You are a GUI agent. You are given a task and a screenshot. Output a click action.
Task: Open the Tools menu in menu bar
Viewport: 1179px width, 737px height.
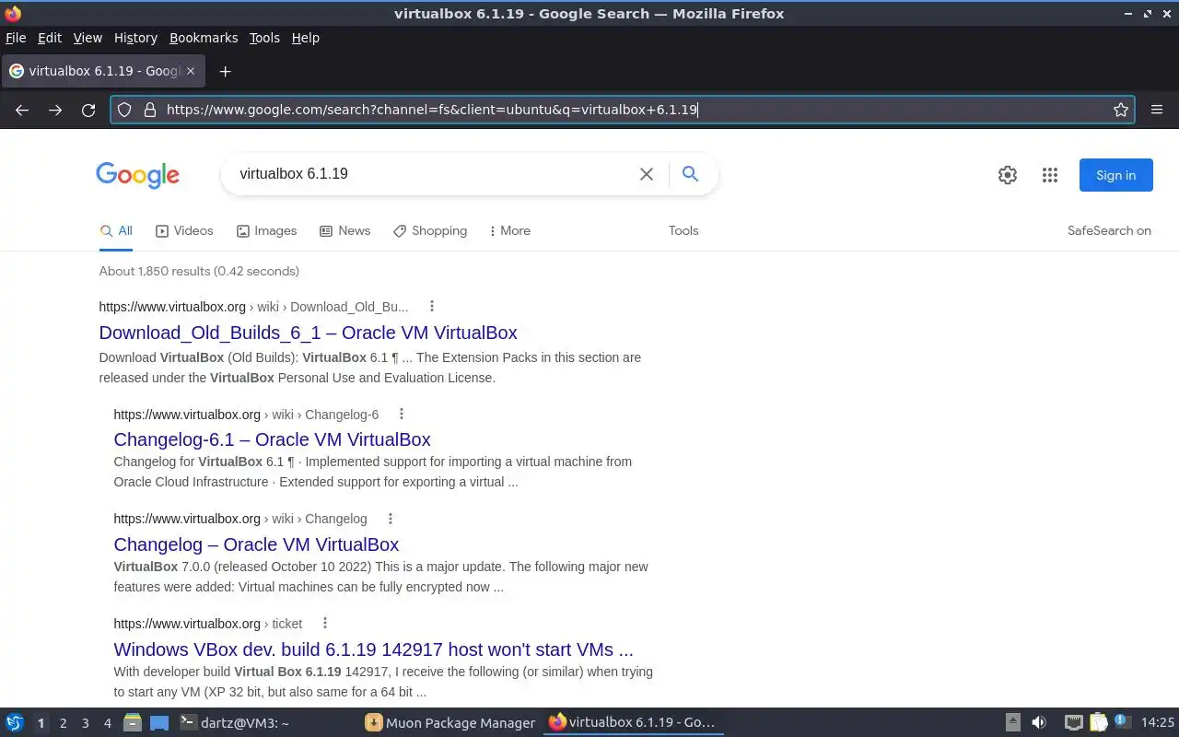coord(264,38)
